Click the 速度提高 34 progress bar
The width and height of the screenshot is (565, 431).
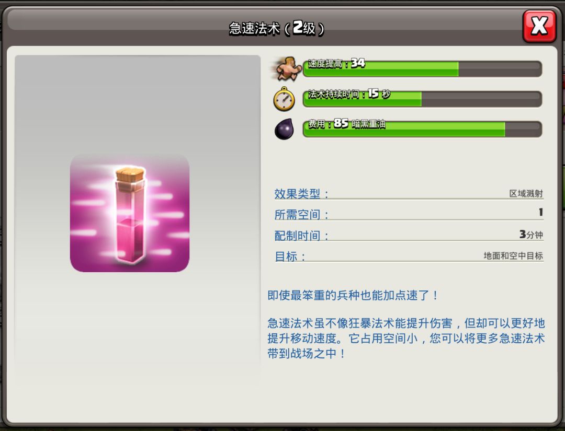422,68
